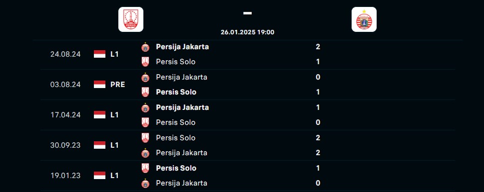Open bold Persis Solo in 03.08.24 match
Image resolution: width=484 pixels, height=192 pixels.
(x=176, y=92)
